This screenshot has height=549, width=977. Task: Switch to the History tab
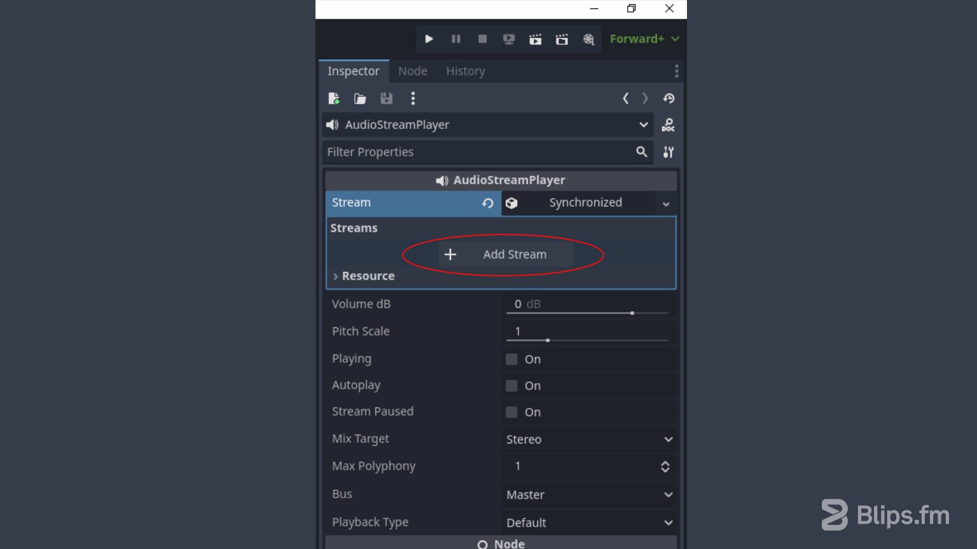tap(466, 71)
